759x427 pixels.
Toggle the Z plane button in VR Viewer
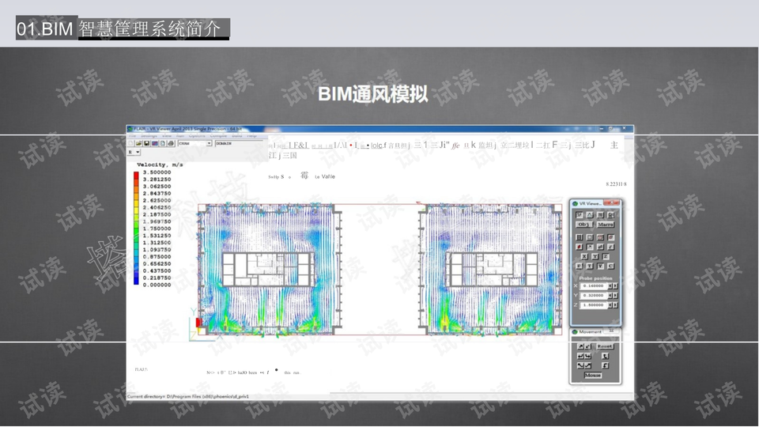tap(606, 256)
